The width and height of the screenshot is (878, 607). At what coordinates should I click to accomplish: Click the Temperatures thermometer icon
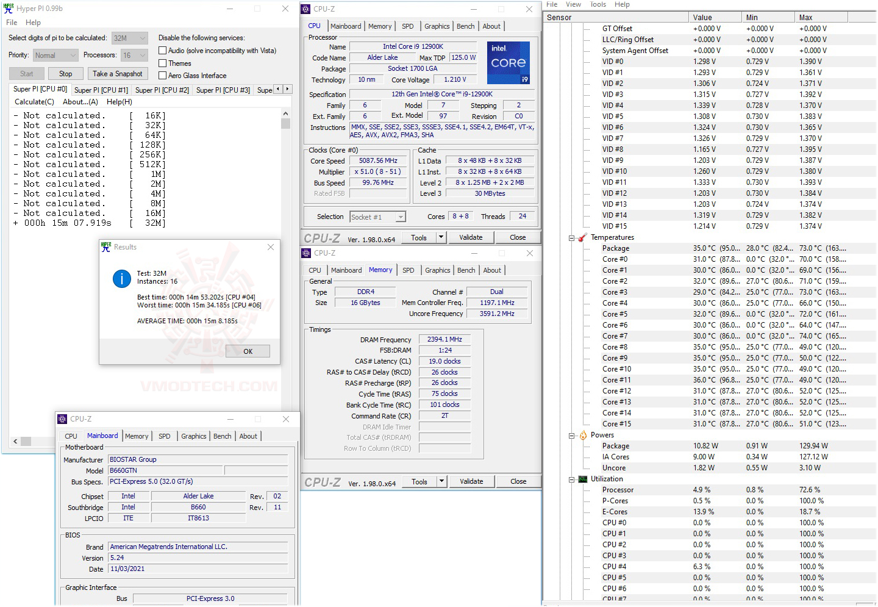click(x=582, y=237)
